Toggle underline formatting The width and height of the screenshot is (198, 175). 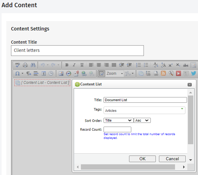click(82, 65)
